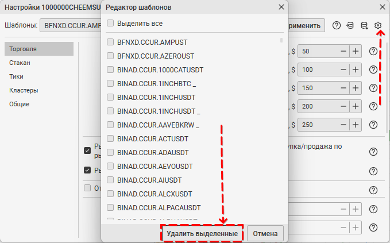Increase the 50 value with plus

click(356, 51)
